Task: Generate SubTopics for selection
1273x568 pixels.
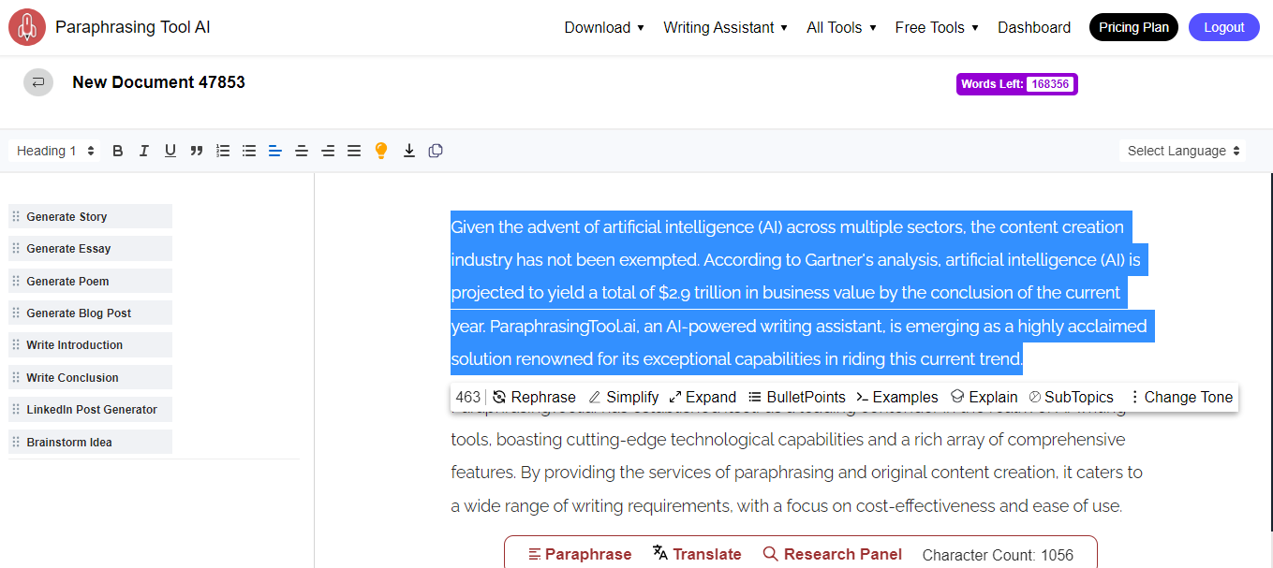Action: [1072, 397]
